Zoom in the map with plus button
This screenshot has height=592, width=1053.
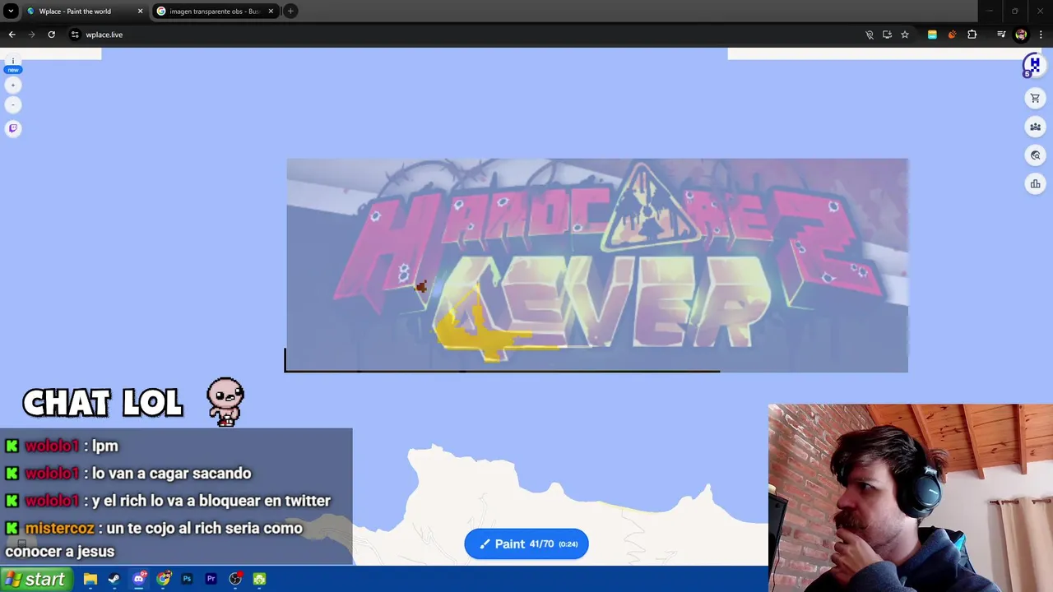(13, 85)
